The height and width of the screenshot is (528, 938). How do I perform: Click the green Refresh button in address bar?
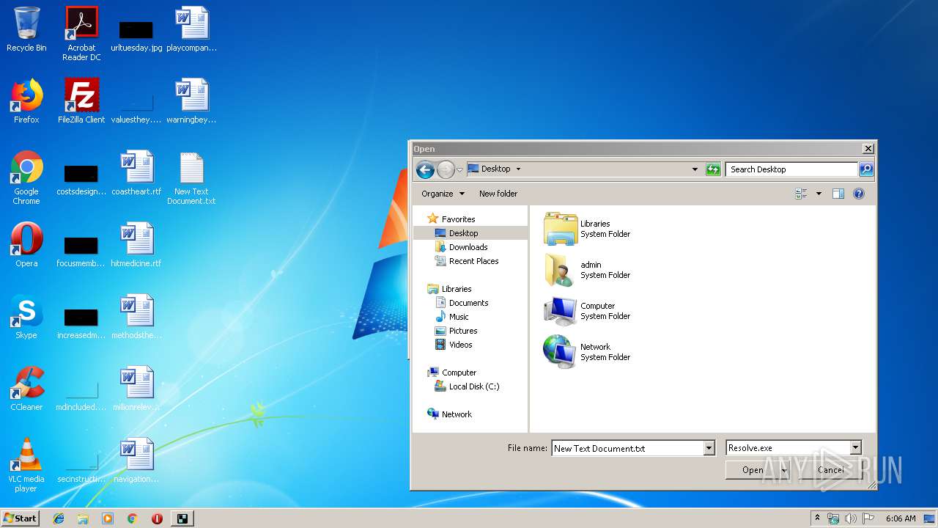713,169
